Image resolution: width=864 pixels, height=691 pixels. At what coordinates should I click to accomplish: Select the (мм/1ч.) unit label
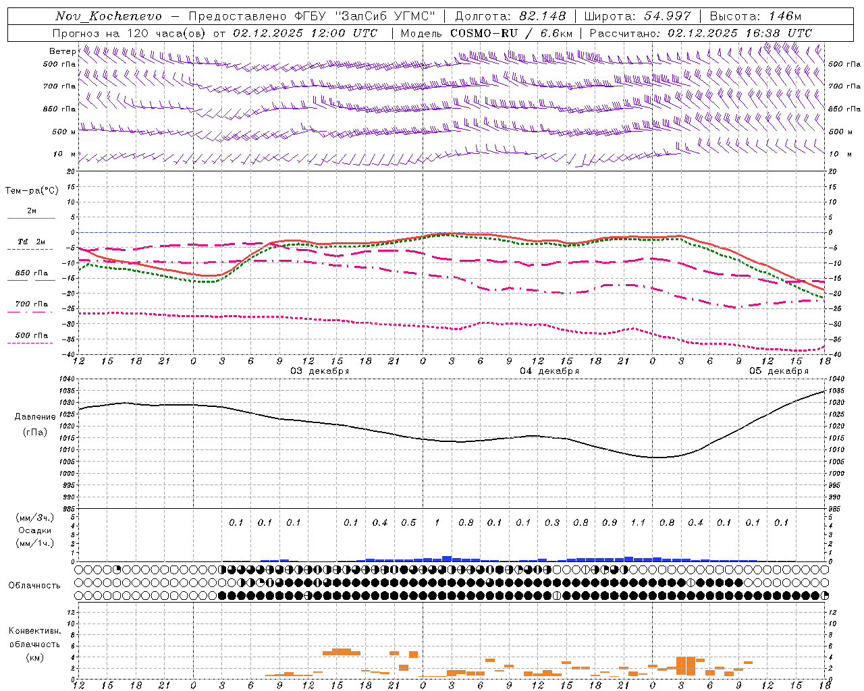point(35,543)
